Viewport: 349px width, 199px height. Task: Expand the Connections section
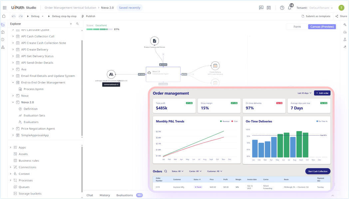coord(10,167)
